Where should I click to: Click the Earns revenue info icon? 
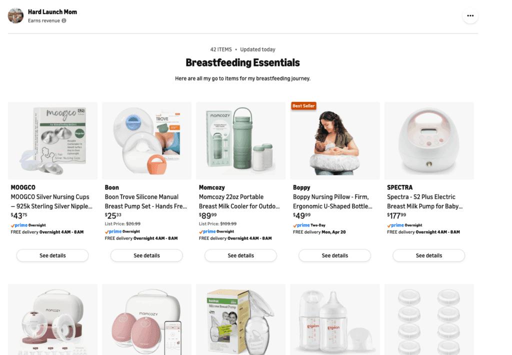pyautogui.click(x=64, y=20)
